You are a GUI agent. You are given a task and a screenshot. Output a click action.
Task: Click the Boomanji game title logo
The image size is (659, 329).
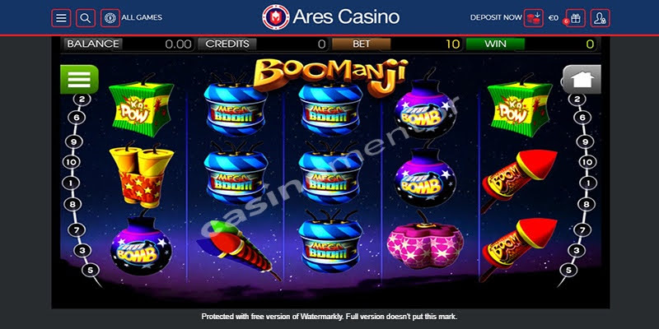point(330,76)
